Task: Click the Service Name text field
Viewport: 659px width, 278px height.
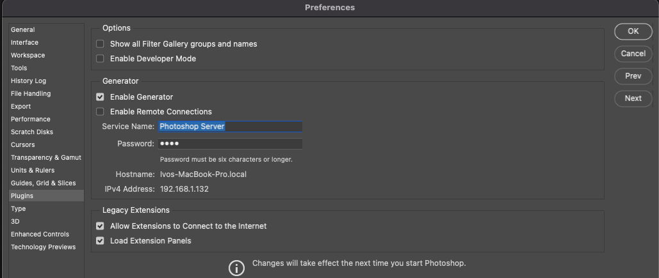Action: pyautogui.click(x=231, y=127)
